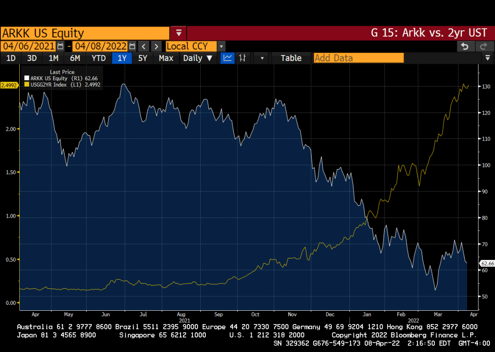Edit the end date 04/08/2022 field
The image size is (495, 352).
100,46
